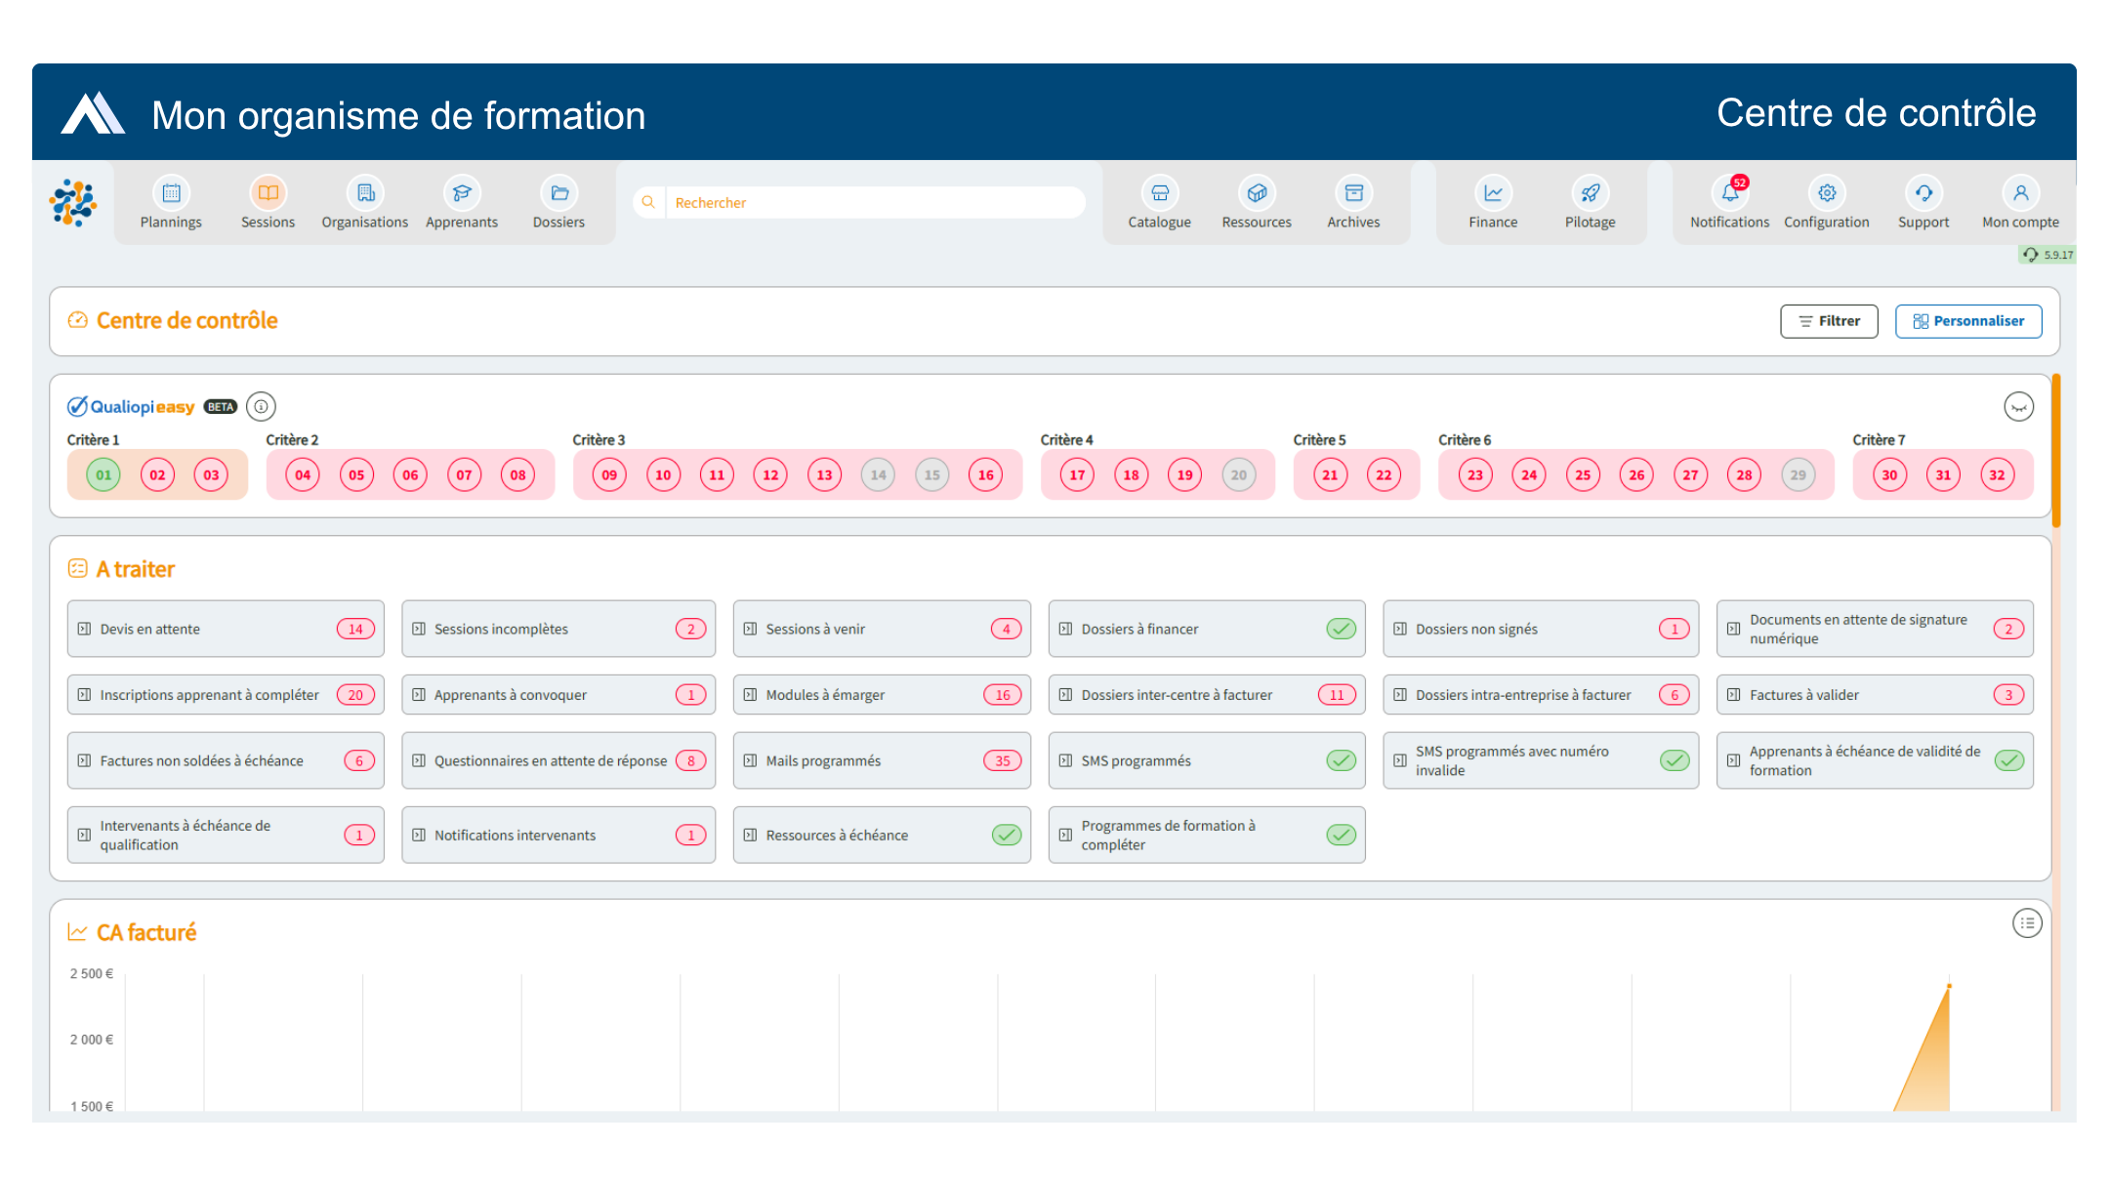Select Qualiopi indicator 12
This screenshot has height=1186, width=2109.
pyautogui.click(x=770, y=475)
